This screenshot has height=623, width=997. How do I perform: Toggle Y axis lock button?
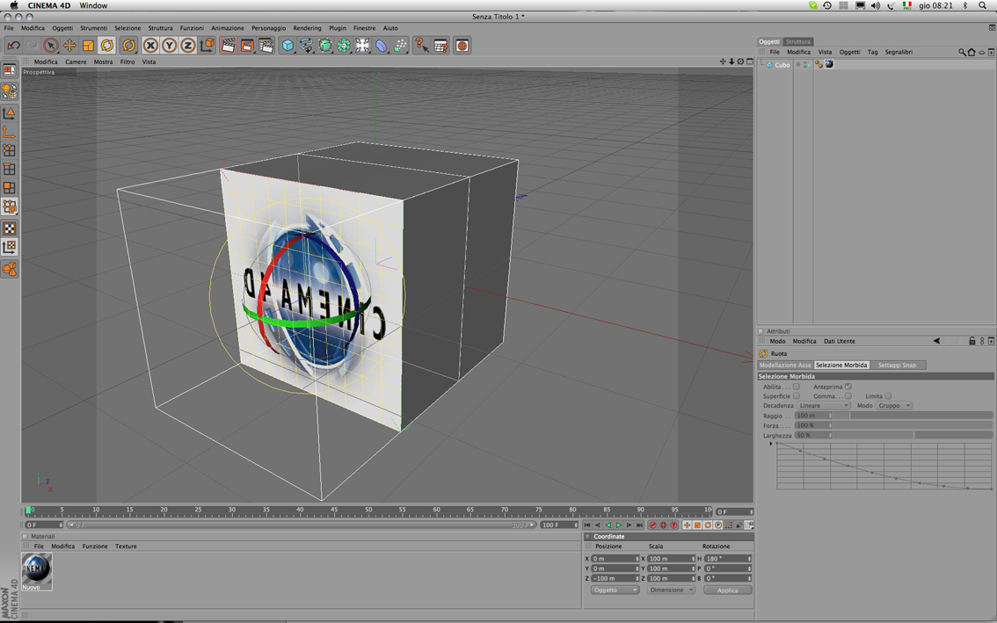point(169,45)
